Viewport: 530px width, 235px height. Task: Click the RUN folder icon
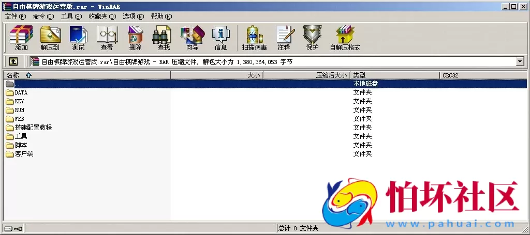pyautogui.click(x=10, y=110)
